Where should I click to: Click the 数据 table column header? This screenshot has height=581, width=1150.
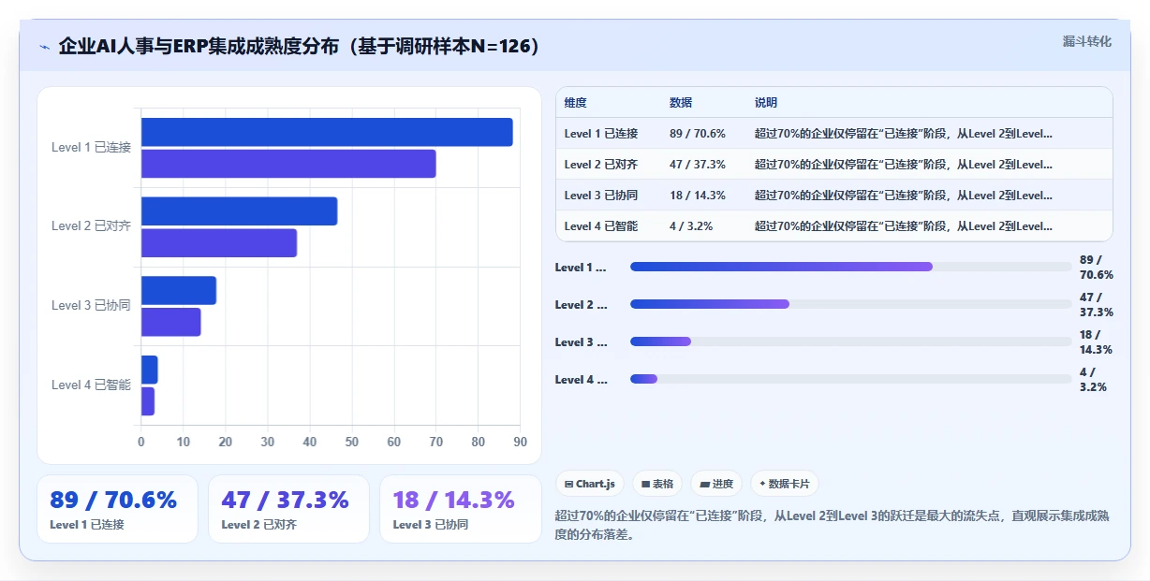click(x=681, y=102)
